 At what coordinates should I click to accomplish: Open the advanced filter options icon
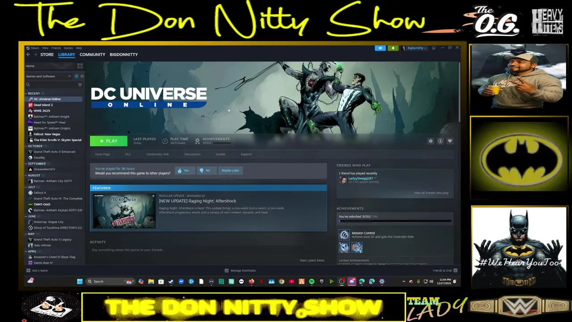(x=80, y=85)
